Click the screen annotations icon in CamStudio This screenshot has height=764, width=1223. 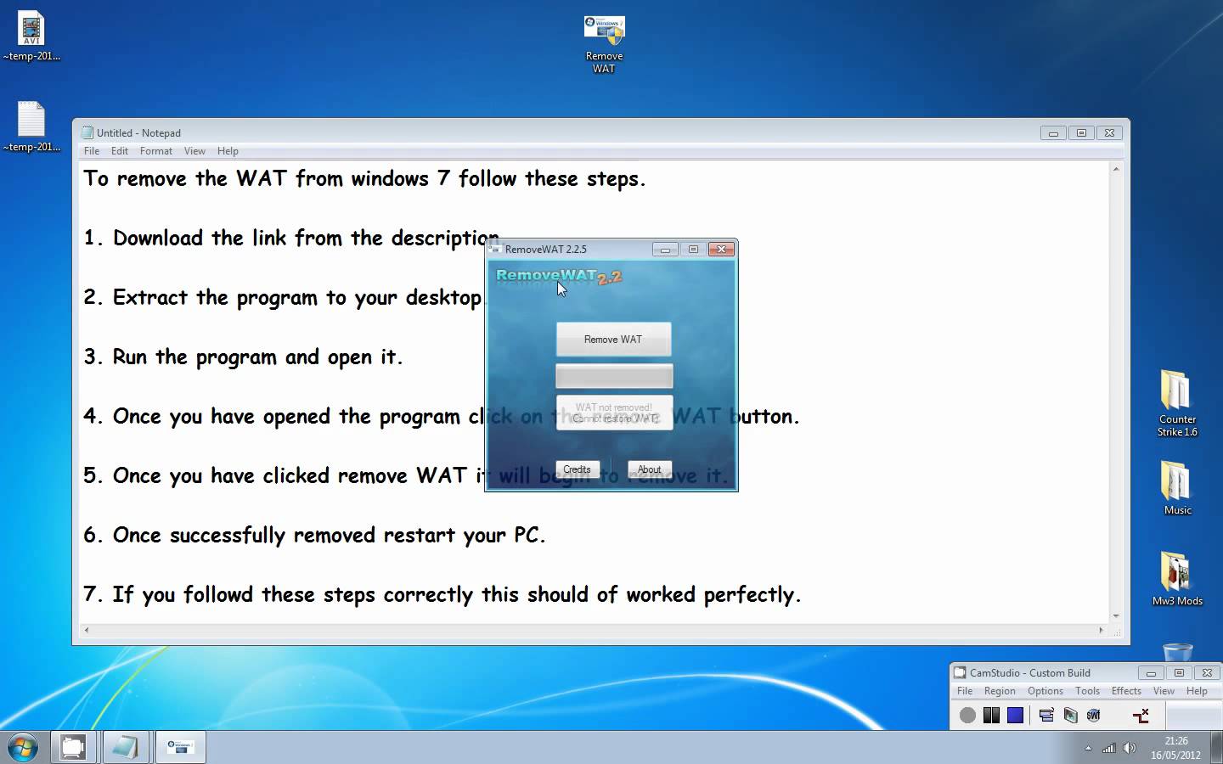(1070, 716)
